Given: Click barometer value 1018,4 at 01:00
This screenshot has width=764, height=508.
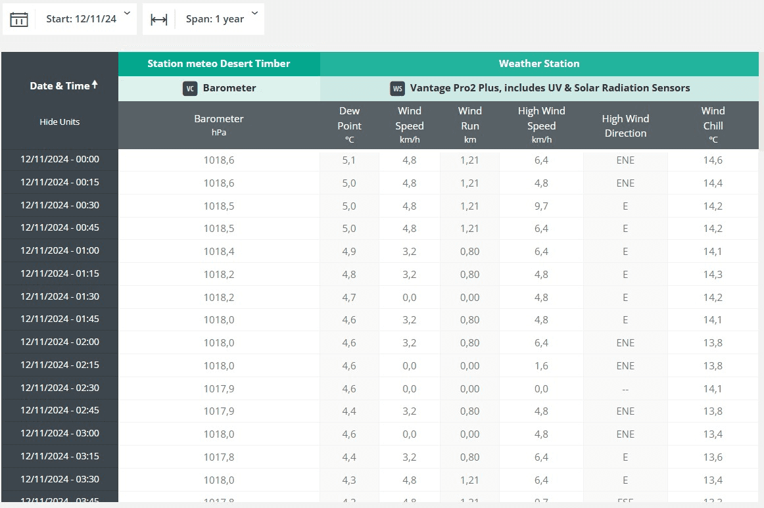Looking at the screenshot, I should 219,252.
